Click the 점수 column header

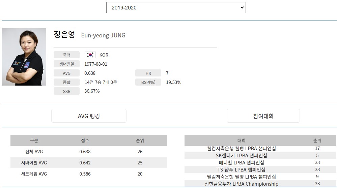85,140
